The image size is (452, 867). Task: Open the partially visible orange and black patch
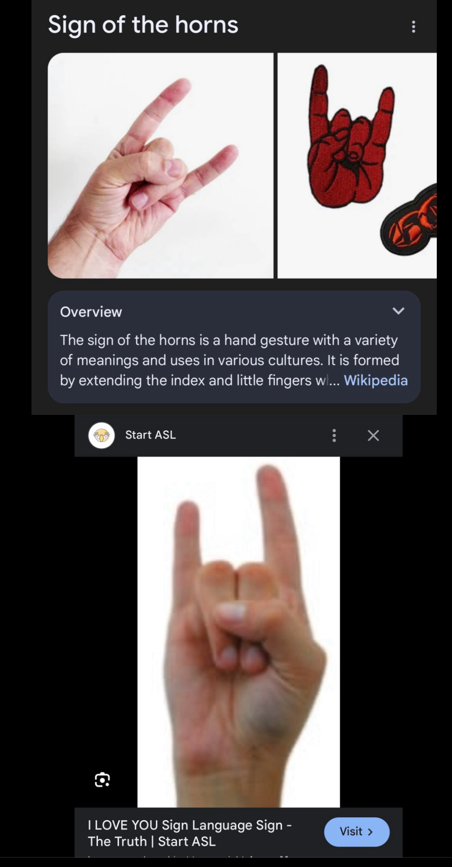point(408,220)
